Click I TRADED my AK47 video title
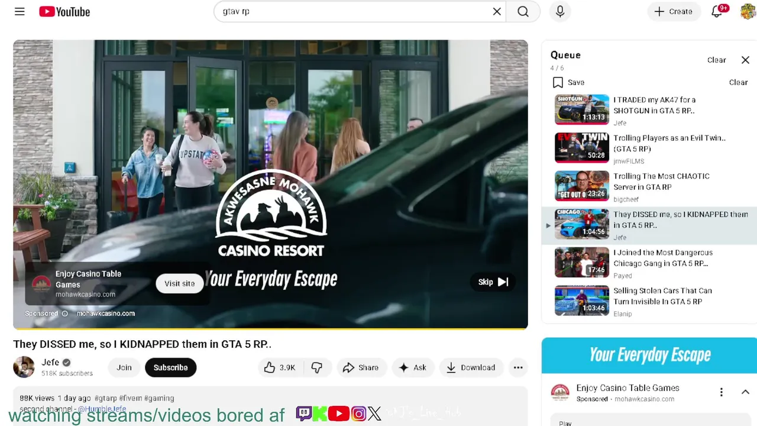 (655, 105)
